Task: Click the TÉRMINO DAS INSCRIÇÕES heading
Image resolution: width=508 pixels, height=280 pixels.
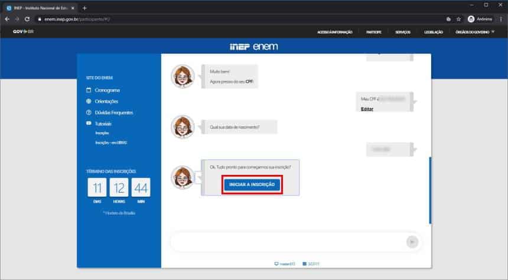Action: coord(111,171)
